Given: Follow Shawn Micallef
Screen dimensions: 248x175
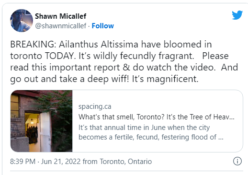Looking at the screenshot, I should [x=102, y=26].
